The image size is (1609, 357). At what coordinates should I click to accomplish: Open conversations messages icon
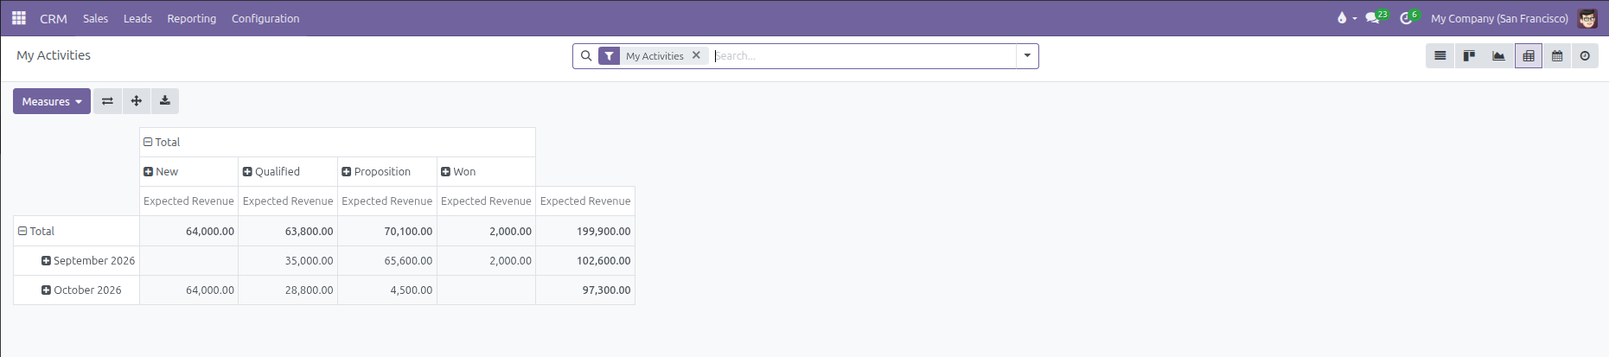pyautogui.click(x=1373, y=18)
